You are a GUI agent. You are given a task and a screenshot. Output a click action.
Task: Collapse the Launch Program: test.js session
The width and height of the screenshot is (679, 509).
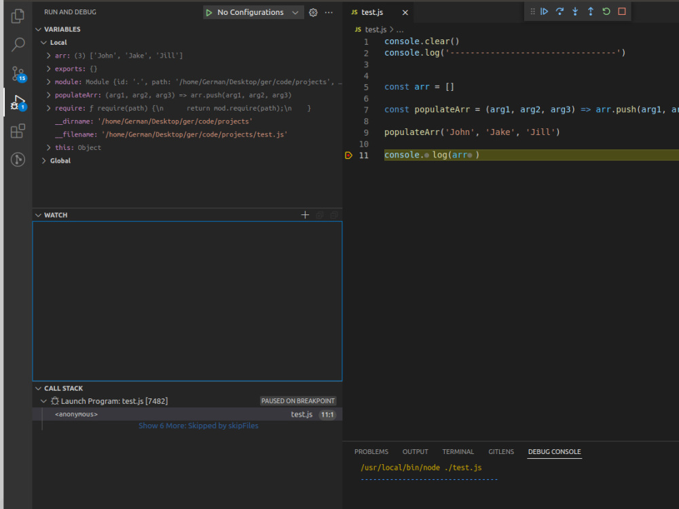tap(43, 401)
